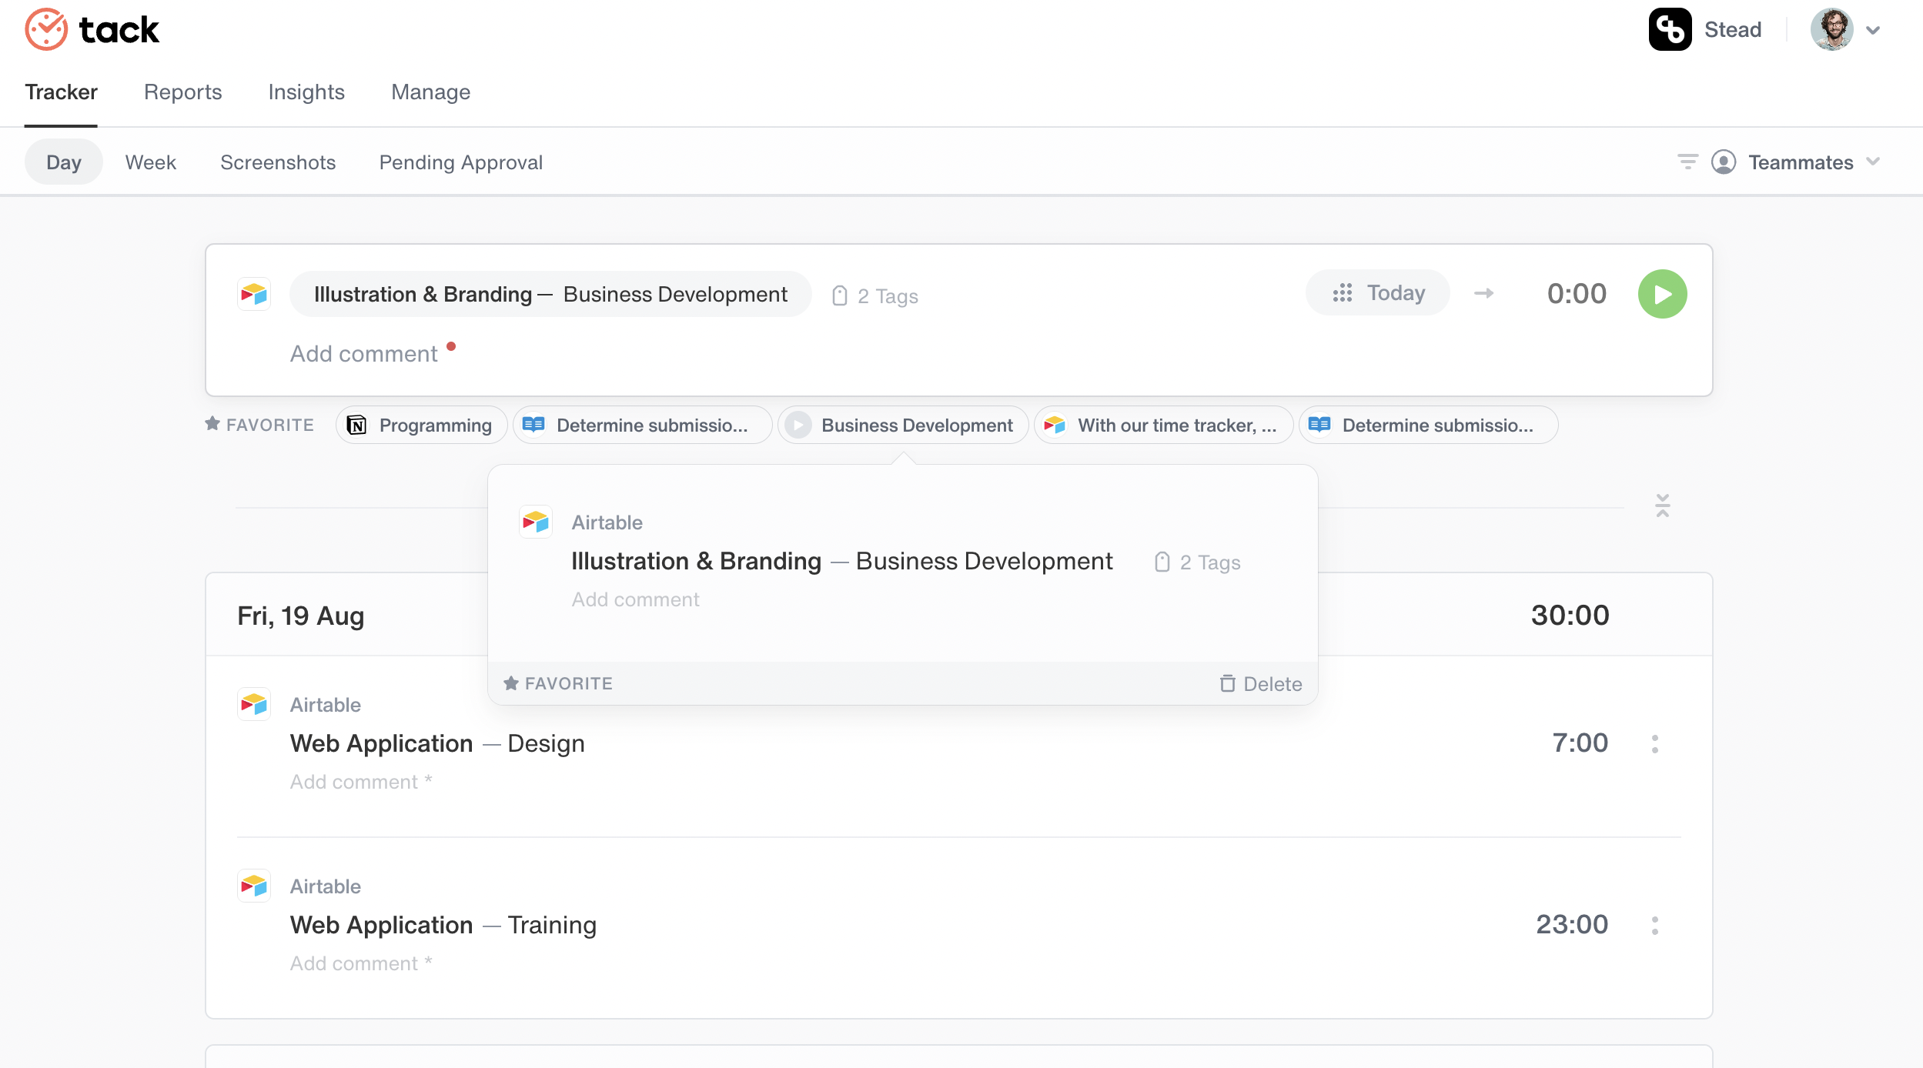Screen dimensions: 1923x1068
Task: Select With our time tracker favorite chip
Action: (x=1162, y=425)
